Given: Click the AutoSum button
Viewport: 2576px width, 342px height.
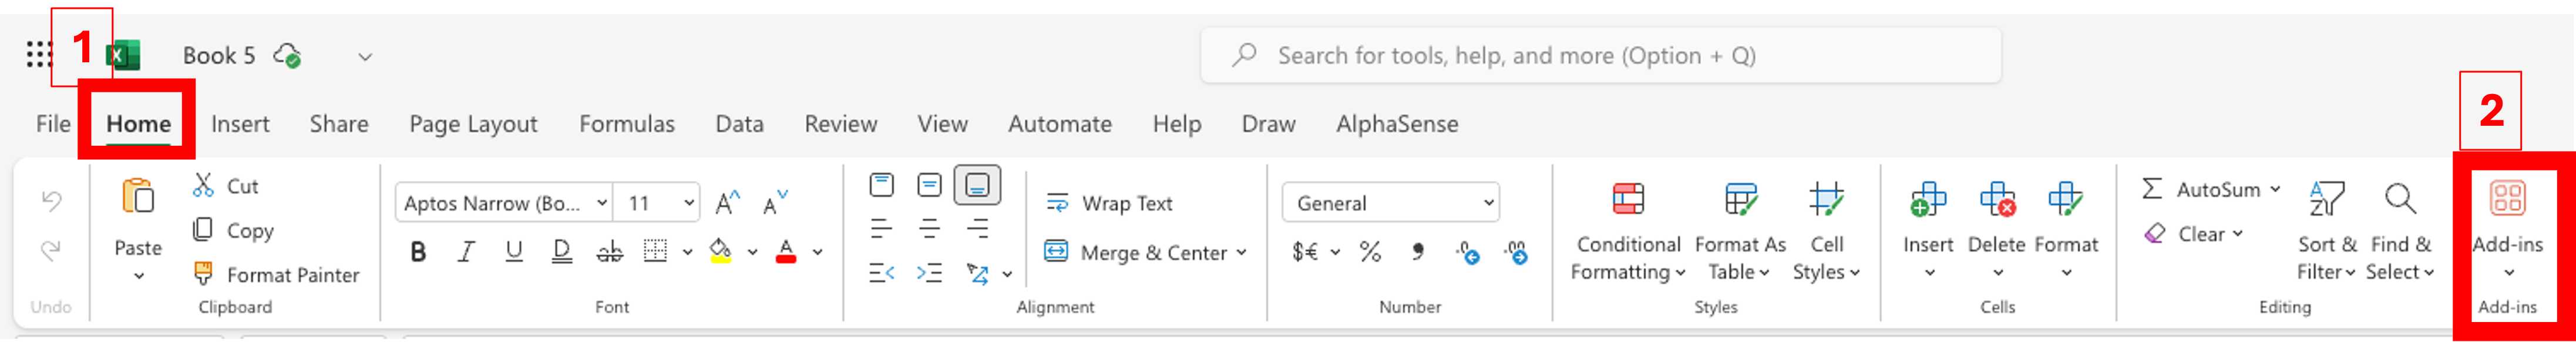Looking at the screenshot, I should point(2208,189).
